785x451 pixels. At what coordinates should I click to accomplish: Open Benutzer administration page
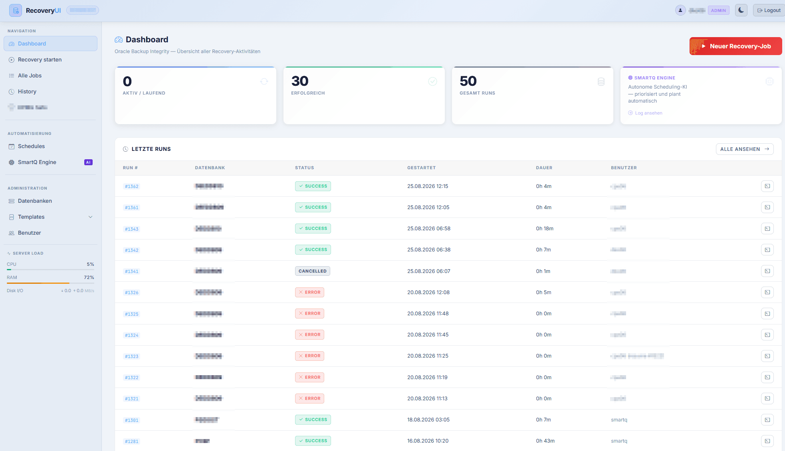pyautogui.click(x=50, y=233)
